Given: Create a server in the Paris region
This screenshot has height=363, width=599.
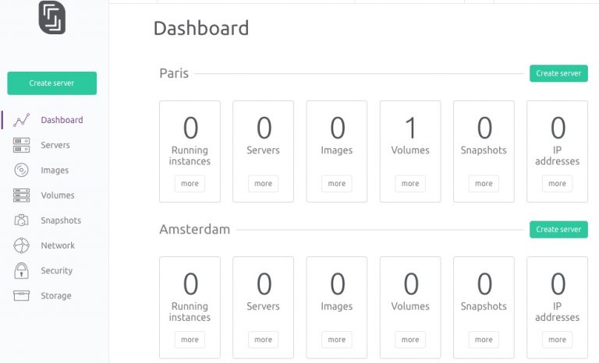Looking at the screenshot, I should tap(558, 73).
